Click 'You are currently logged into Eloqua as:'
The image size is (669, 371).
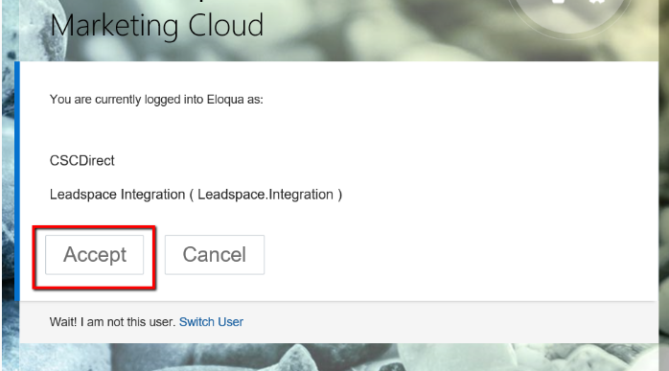click(156, 100)
